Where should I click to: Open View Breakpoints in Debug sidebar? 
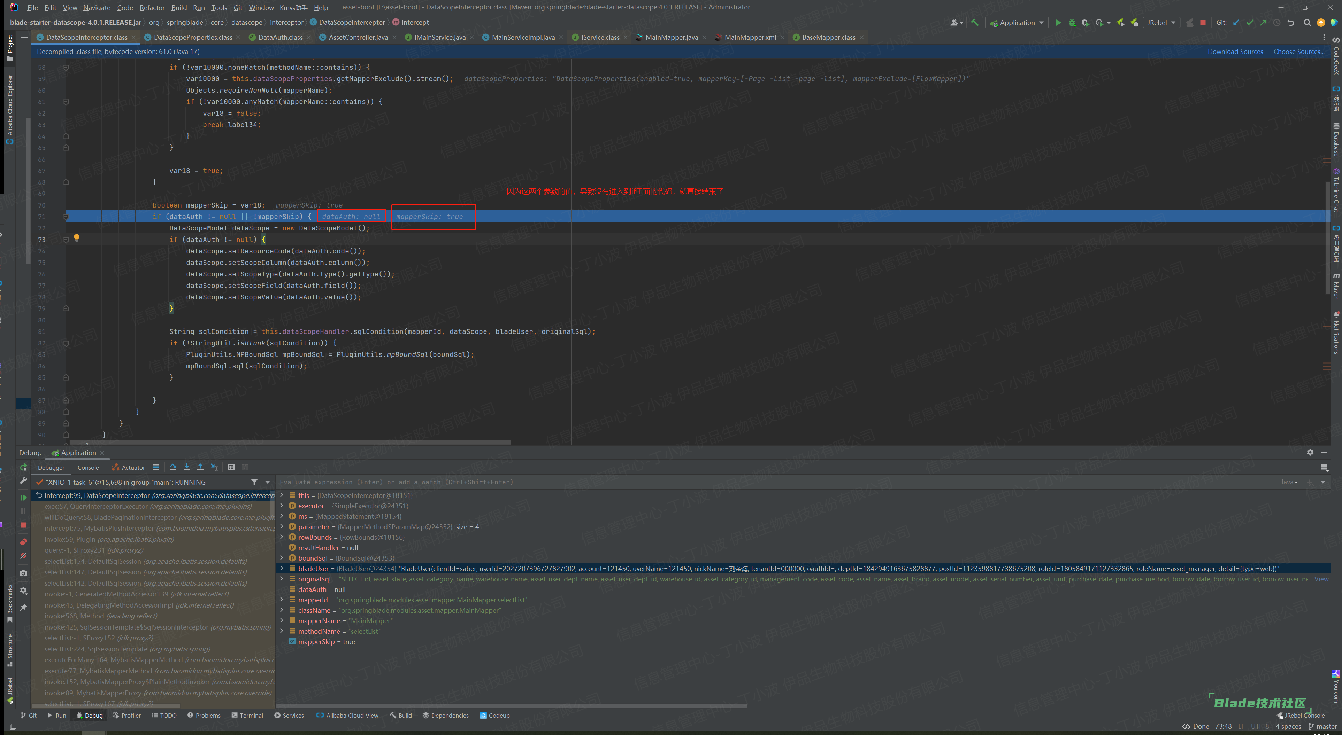[23, 542]
